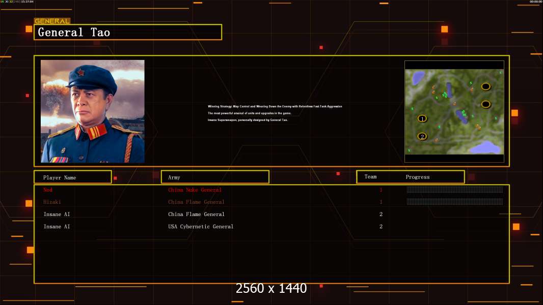The width and height of the screenshot is (543, 305).
Task: Click the General Tao portrait image
Action: (x=93, y=111)
